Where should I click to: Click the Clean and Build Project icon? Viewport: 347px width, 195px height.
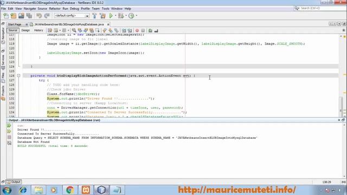pyautogui.click(x=102, y=16)
